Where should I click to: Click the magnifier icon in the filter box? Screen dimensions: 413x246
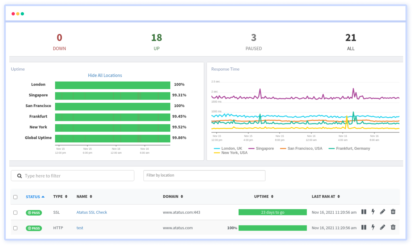tap(19, 175)
